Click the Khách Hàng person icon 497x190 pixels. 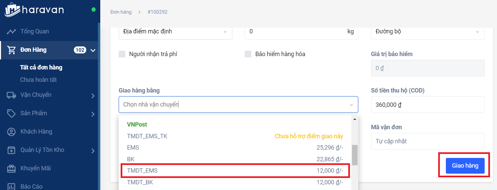11,132
